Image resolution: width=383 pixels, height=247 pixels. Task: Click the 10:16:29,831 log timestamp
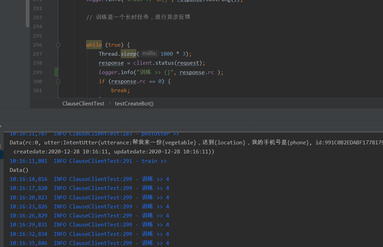point(29,225)
